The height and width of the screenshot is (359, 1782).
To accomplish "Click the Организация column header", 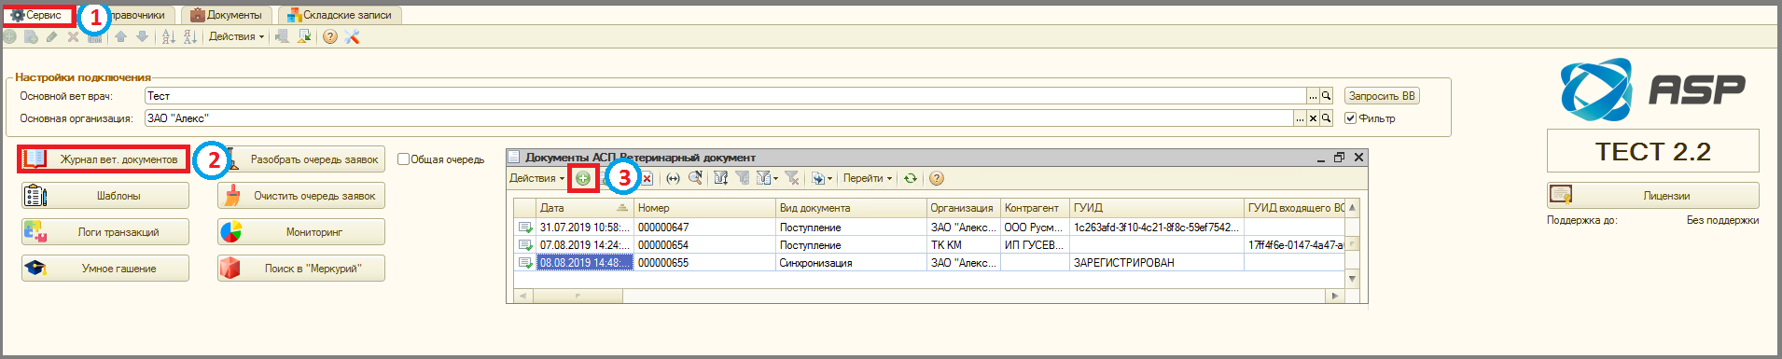I will point(963,208).
